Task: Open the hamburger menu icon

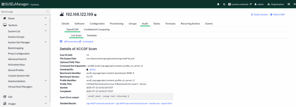Action: tap(3, 4)
